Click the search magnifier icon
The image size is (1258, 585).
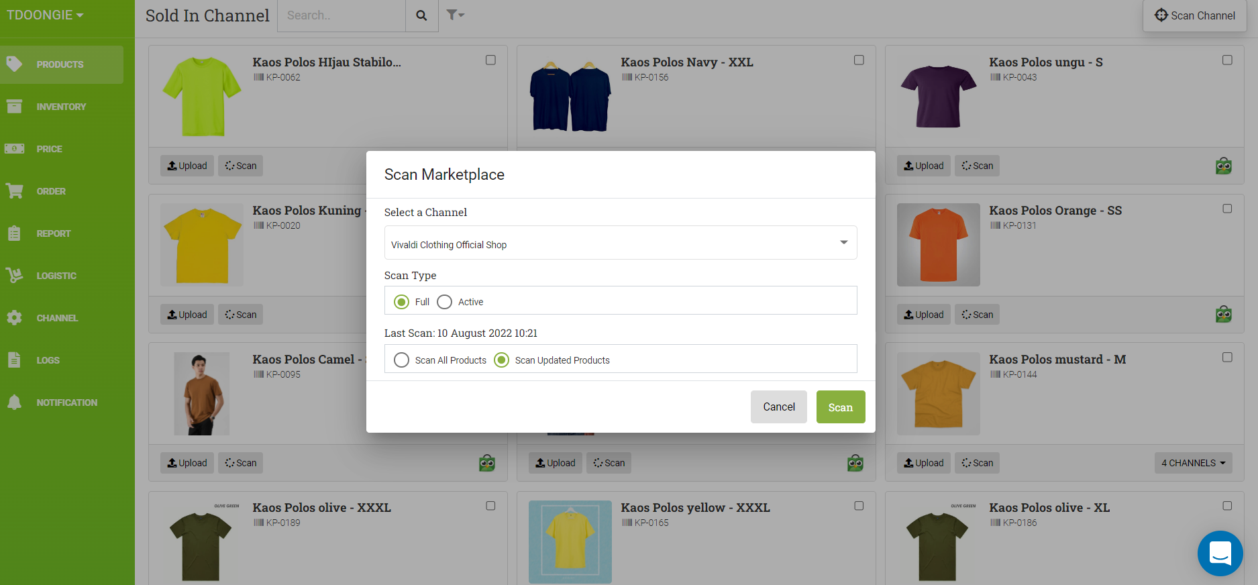pos(421,15)
